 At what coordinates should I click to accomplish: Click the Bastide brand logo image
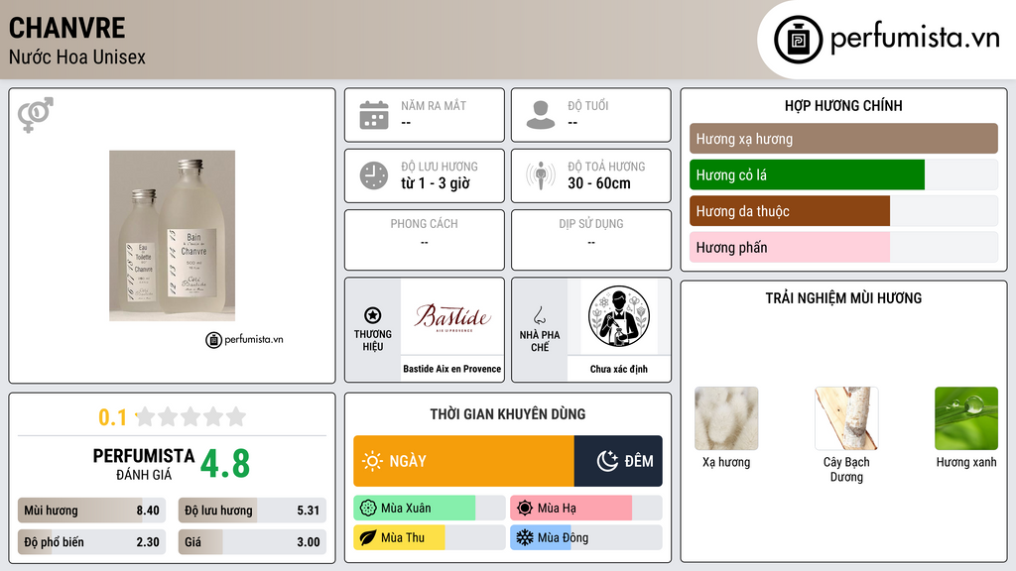click(452, 316)
